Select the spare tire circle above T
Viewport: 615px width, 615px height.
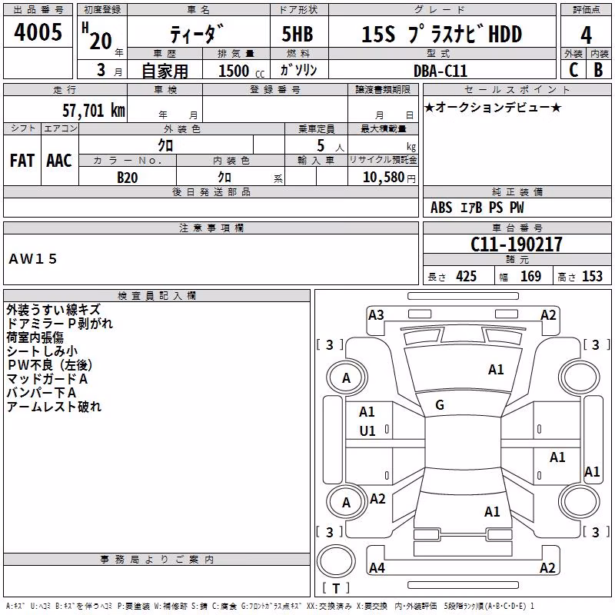[336, 561]
